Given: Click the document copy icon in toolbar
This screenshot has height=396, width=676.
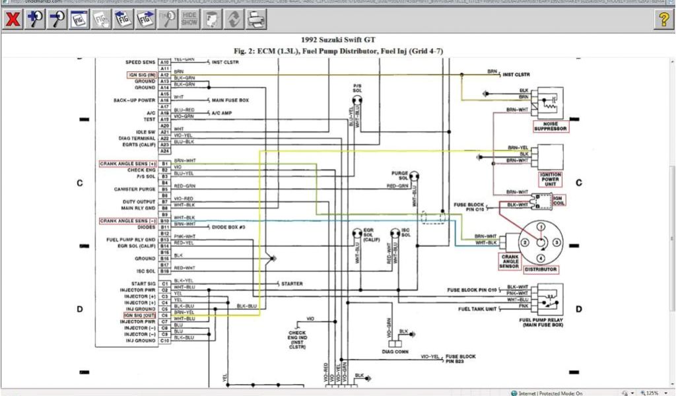Looking at the screenshot, I should pos(211,19).
